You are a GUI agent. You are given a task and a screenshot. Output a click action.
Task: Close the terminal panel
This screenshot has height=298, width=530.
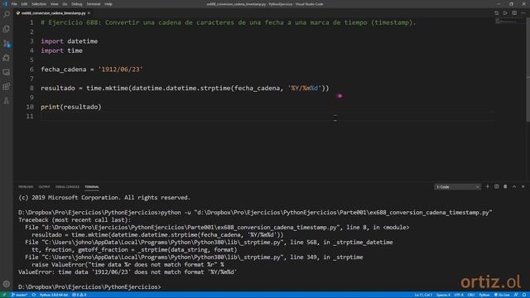(x=523, y=186)
